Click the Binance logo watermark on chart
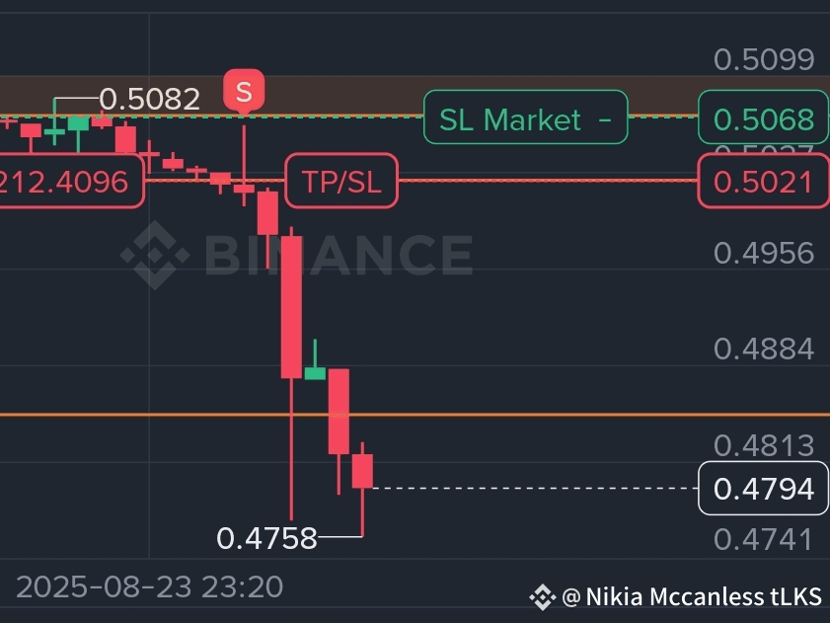 296,255
